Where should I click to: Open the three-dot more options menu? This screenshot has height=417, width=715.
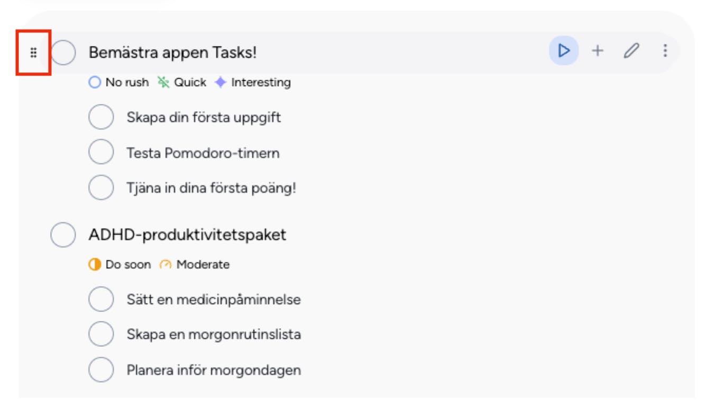point(665,51)
